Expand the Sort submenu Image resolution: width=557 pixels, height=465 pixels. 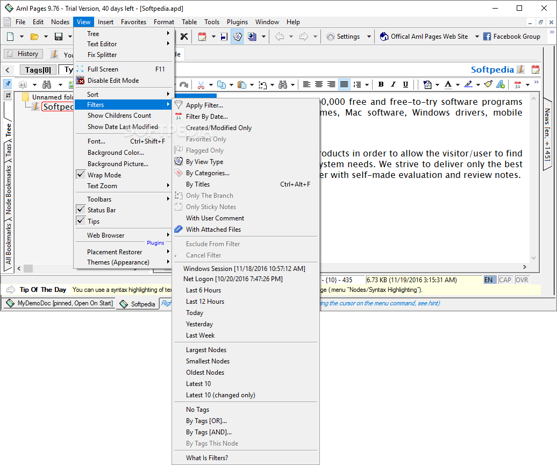coord(123,95)
